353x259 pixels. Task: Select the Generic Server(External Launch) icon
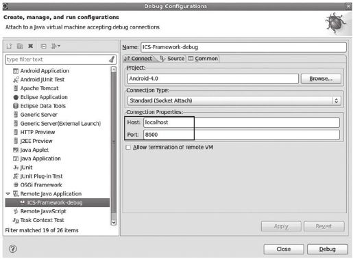point(16,124)
